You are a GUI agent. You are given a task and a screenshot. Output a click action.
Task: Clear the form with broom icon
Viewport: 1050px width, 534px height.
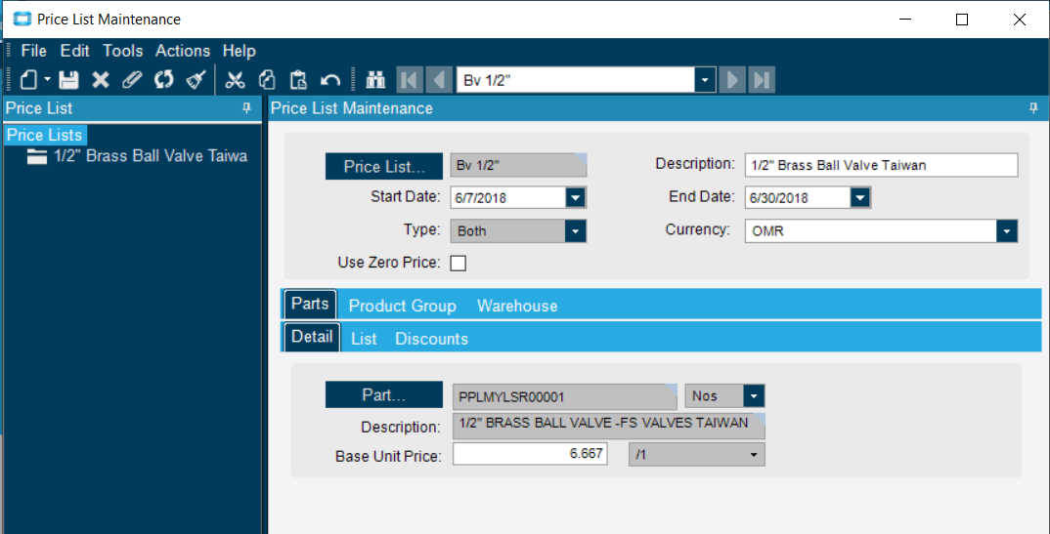pyautogui.click(x=196, y=81)
